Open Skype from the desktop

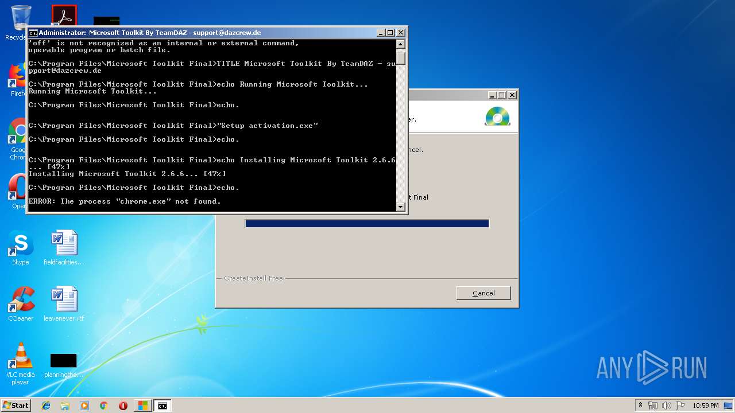coord(20,243)
